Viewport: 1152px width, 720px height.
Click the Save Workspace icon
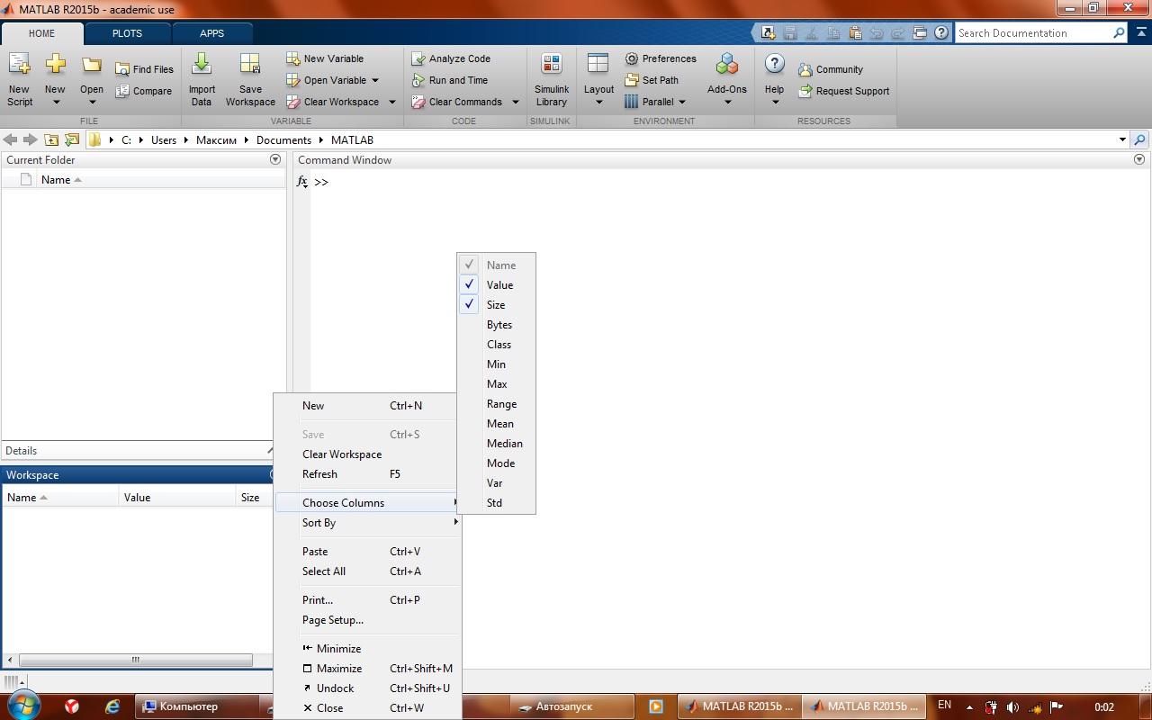250,65
